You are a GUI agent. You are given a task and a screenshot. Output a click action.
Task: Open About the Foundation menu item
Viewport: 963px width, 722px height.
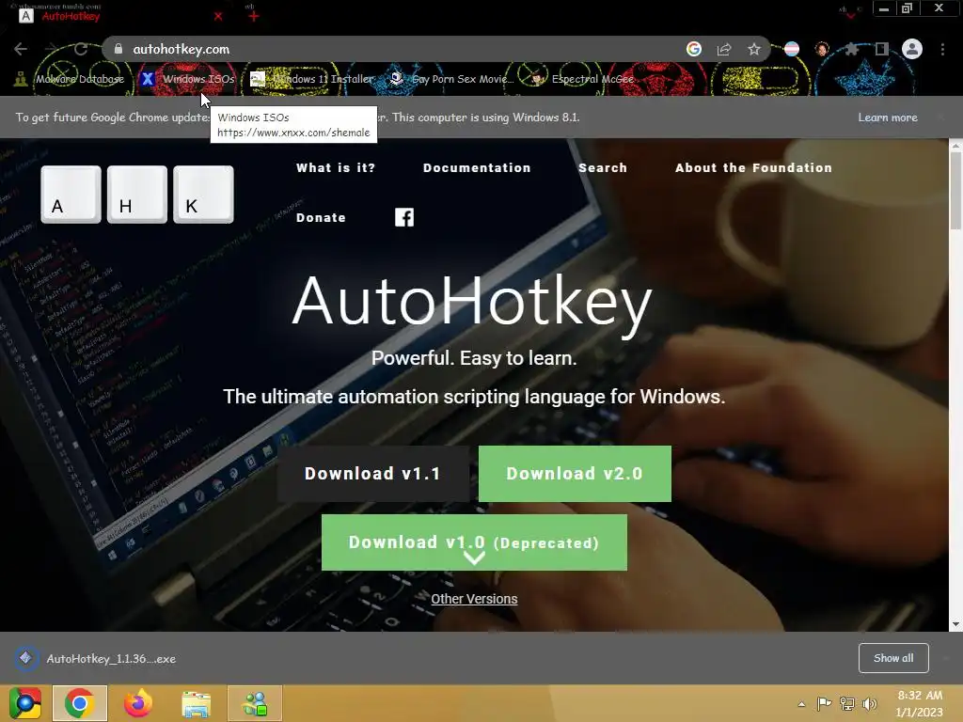[x=753, y=167]
